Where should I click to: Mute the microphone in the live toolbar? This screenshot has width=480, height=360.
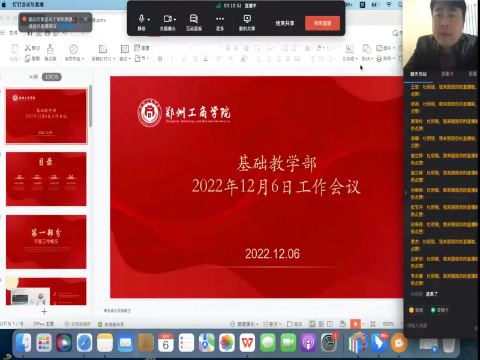coord(141,19)
